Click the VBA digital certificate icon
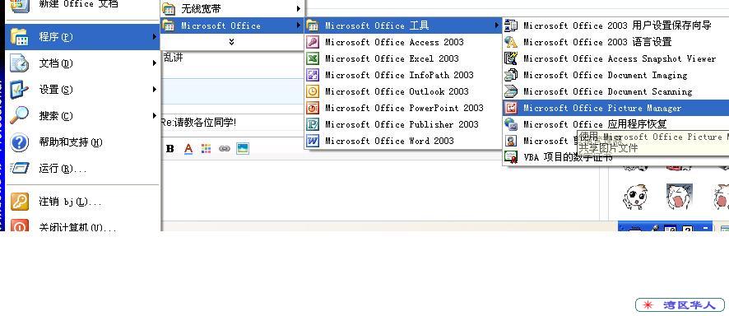Screen dimensions: 729x316 [x=511, y=157]
